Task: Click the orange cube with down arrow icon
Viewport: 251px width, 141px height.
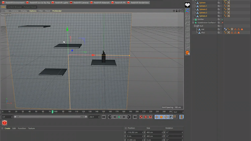Action: pyautogui.click(x=187, y=53)
